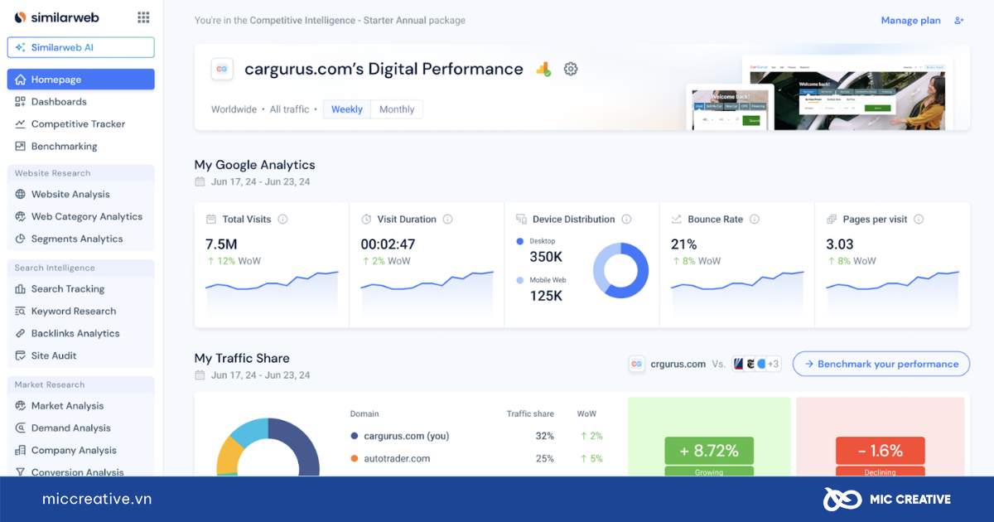The image size is (994, 522).
Task: Click the Total Visits sparkline chart
Action: 272,292
